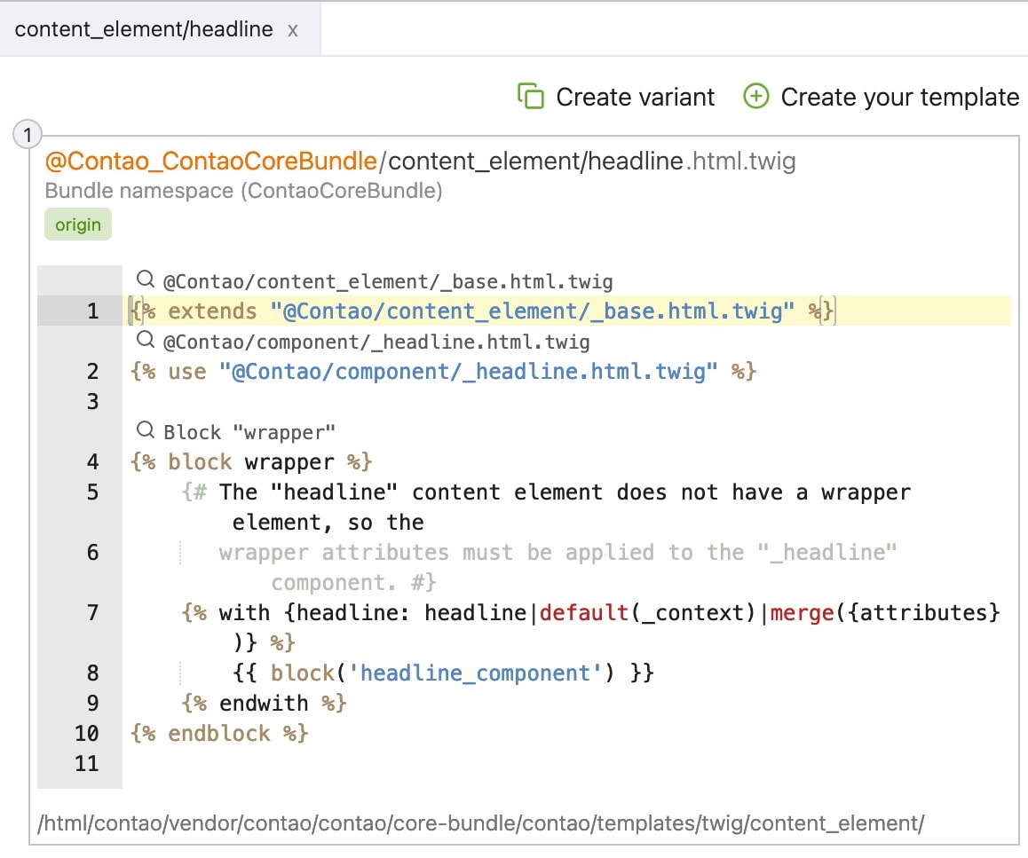Click the endblock statement on line 10
The width and height of the screenshot is (1028, 858).
[x=219, y=733]
